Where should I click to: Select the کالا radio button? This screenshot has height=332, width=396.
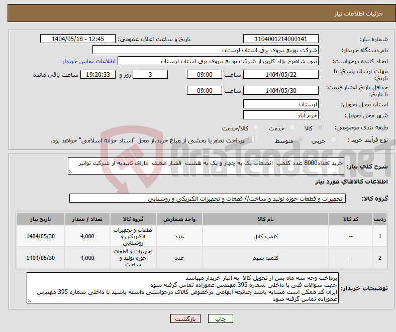(x=320, y=127)
